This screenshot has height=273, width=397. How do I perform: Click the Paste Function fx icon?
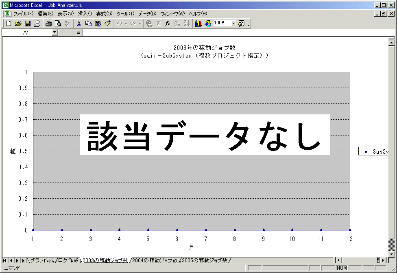click(x=168, y=24)
